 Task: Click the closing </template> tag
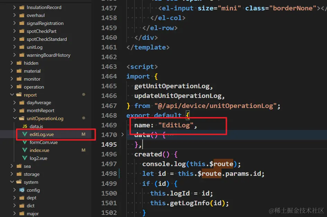(148, 47)
